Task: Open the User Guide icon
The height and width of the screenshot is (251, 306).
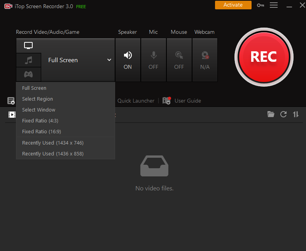Action: 167,101
